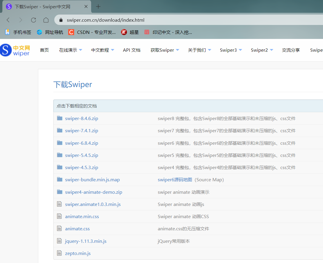Click the file icon beside animate.min.css
Image resolution: width=323 pixels, height=263 pixels.
pyautogui.click(x=59, y=216)
